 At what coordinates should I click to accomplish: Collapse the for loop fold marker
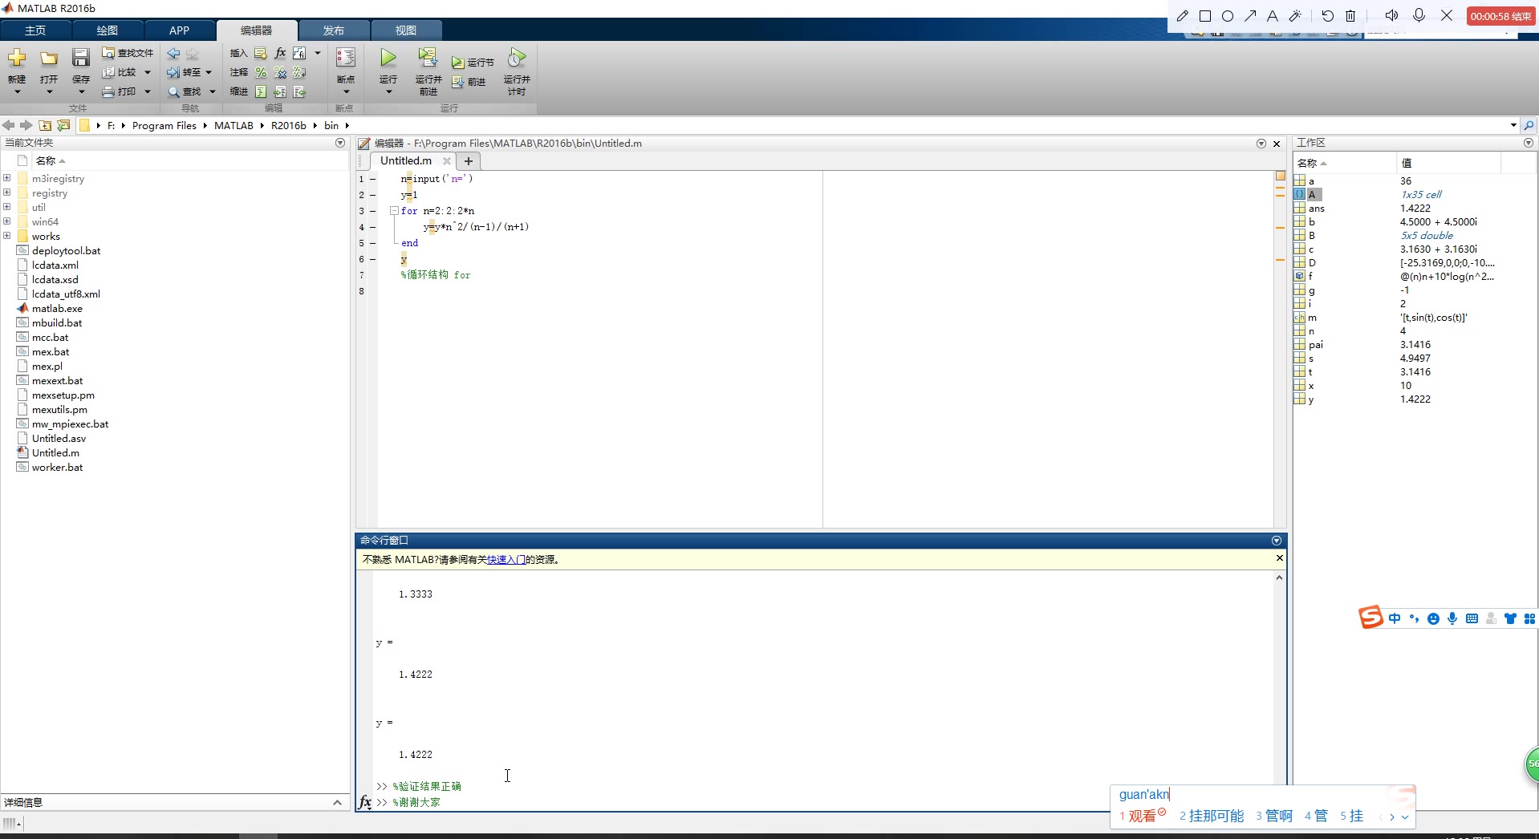pos(394,211)
